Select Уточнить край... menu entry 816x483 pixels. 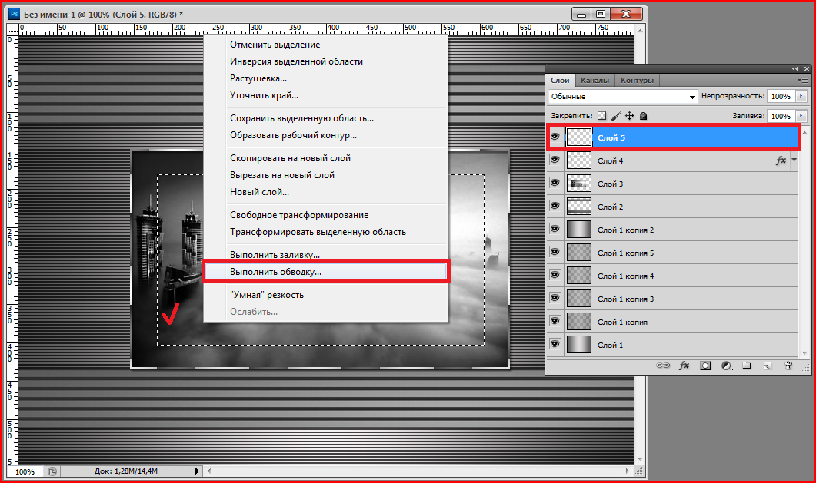264,95
